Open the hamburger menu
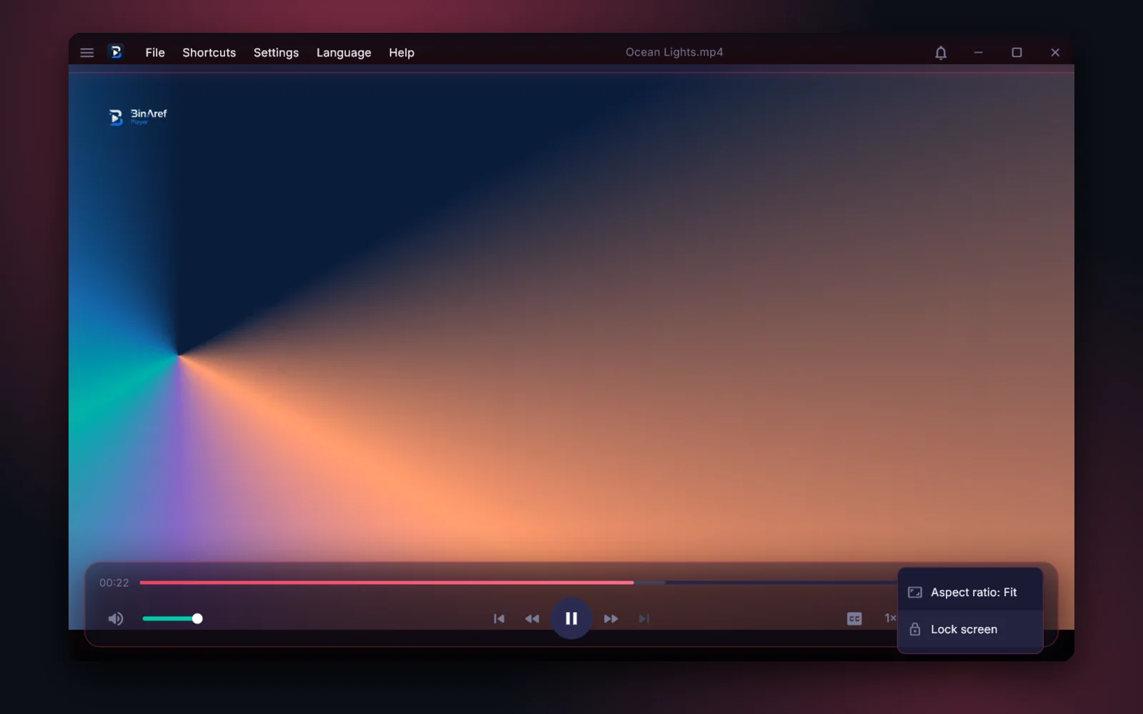Screen dimensions: 1143x714 click(x=87, y=53)
